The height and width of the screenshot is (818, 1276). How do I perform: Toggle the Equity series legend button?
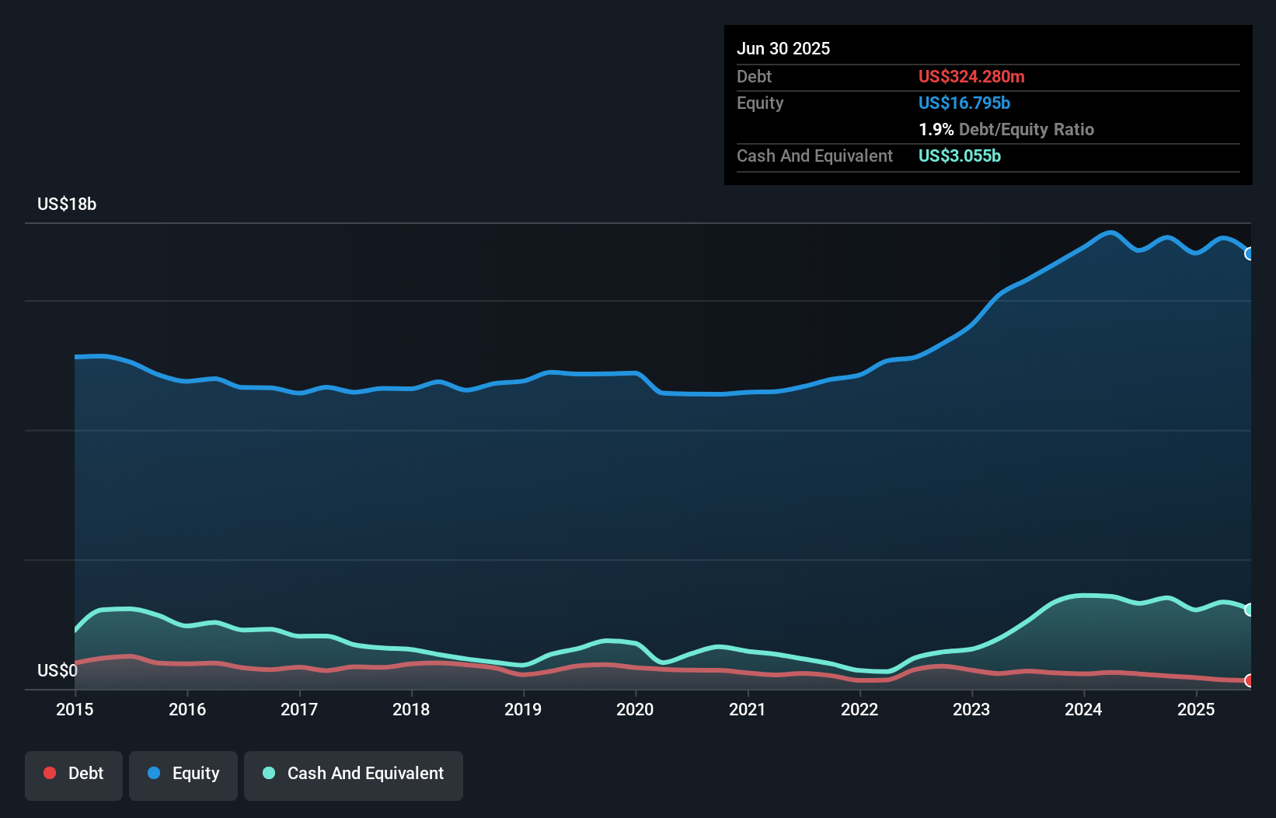tap(183, 774)
